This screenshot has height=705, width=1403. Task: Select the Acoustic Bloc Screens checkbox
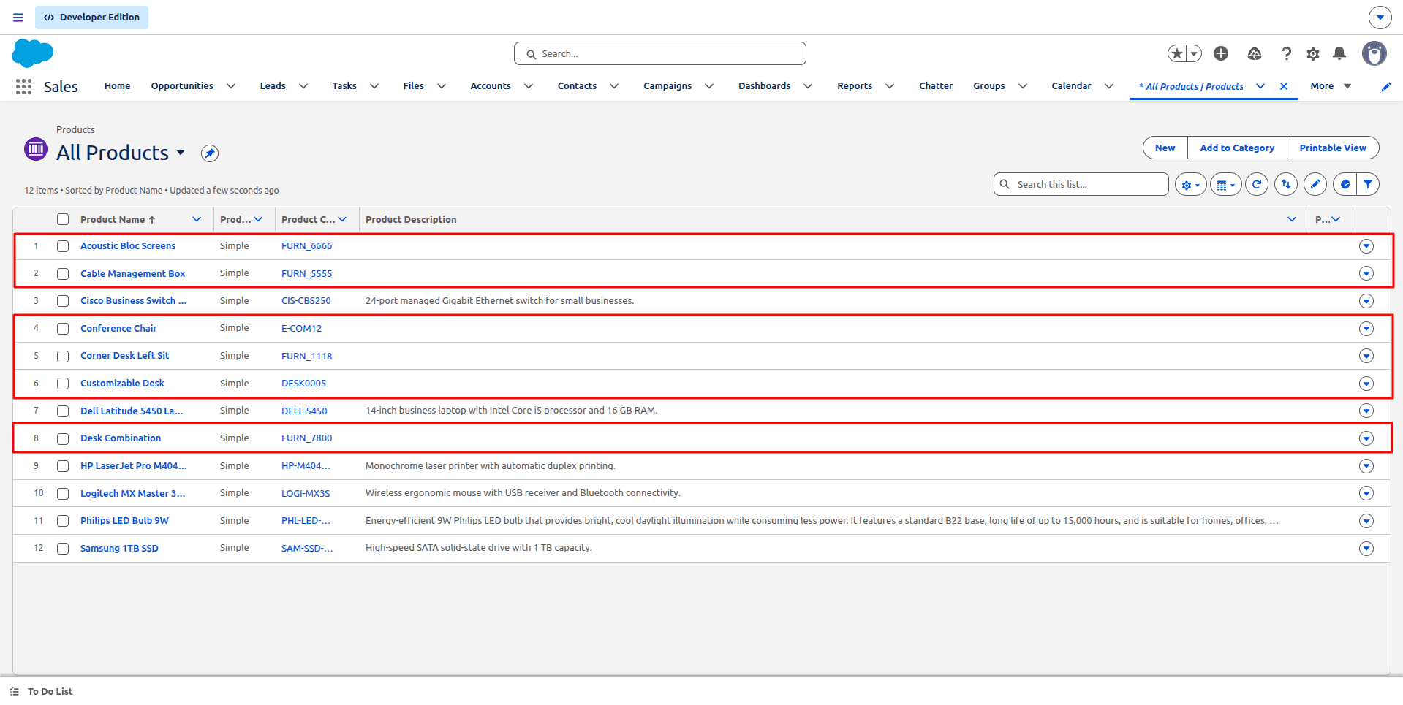pos(63,246)
